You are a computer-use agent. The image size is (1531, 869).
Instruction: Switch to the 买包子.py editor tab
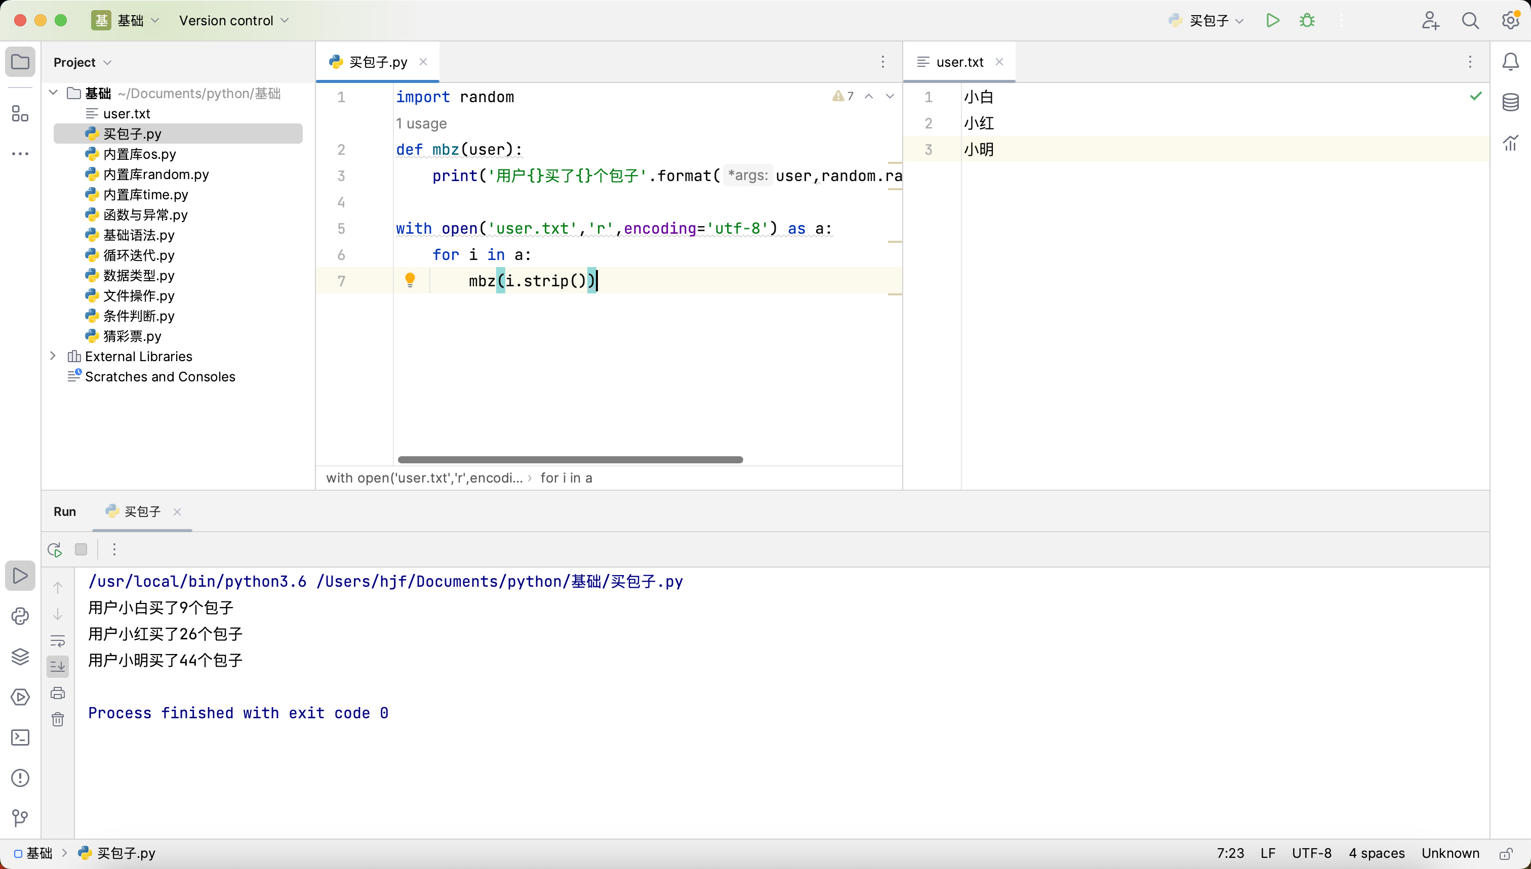[x=378, y=62]
